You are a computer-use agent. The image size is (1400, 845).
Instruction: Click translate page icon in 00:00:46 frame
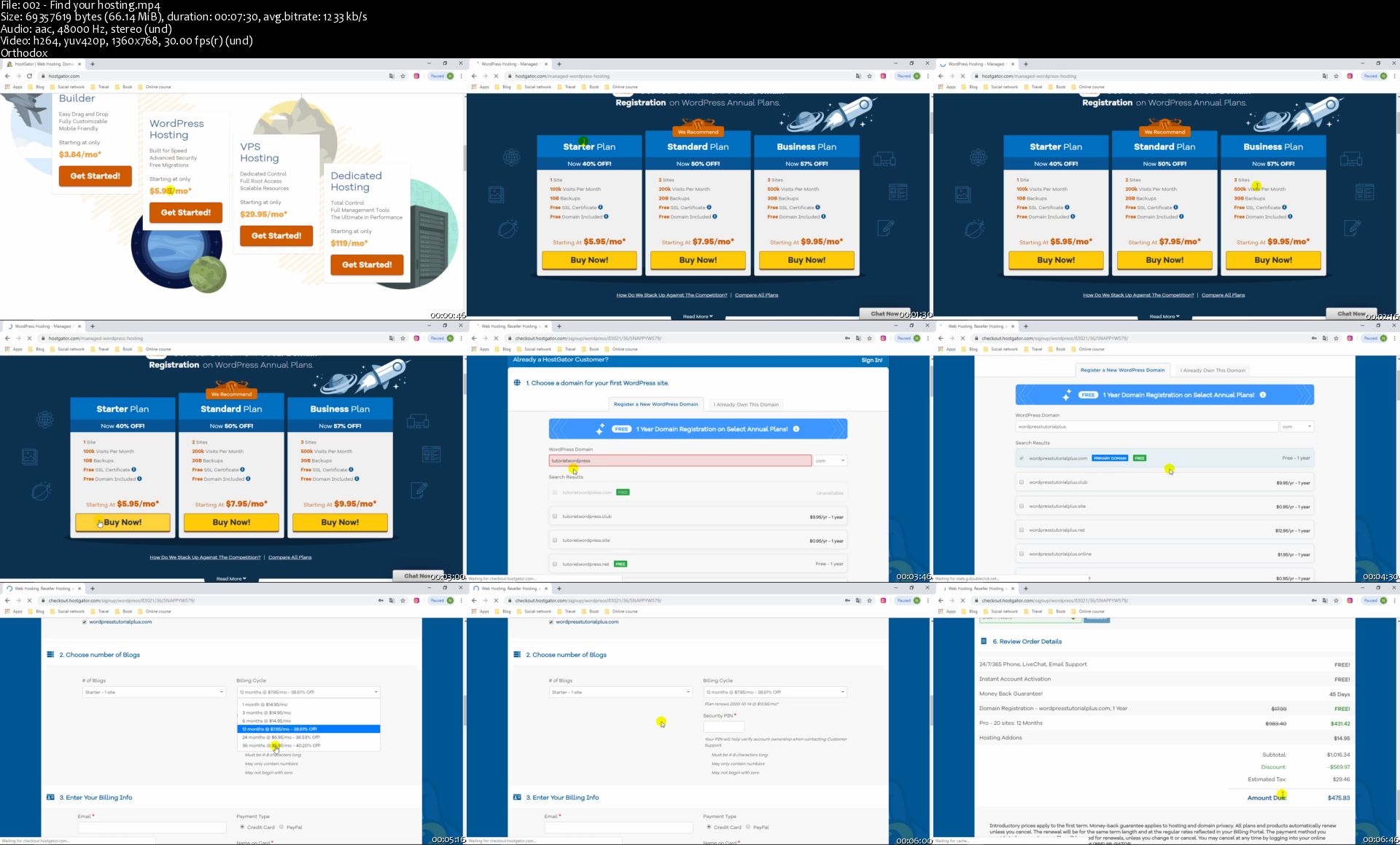392,76
